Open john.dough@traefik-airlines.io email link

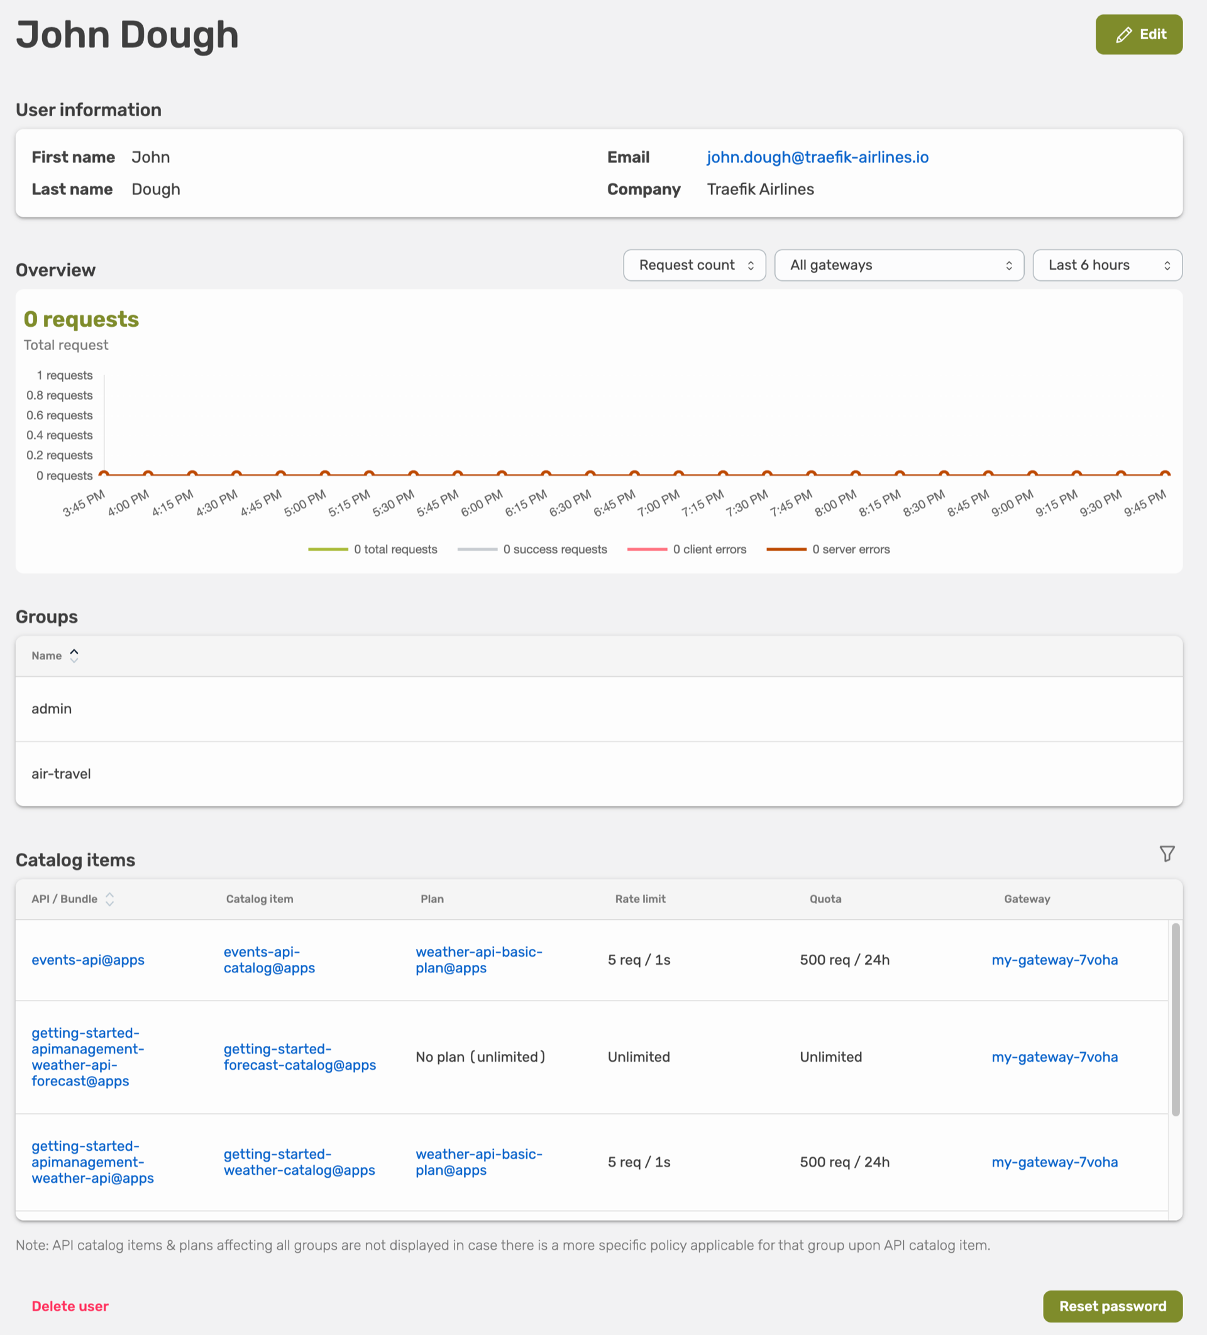click(817, 157)
